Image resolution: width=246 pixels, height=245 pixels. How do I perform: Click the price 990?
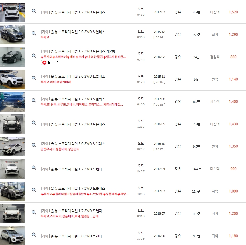pos(233,169)
